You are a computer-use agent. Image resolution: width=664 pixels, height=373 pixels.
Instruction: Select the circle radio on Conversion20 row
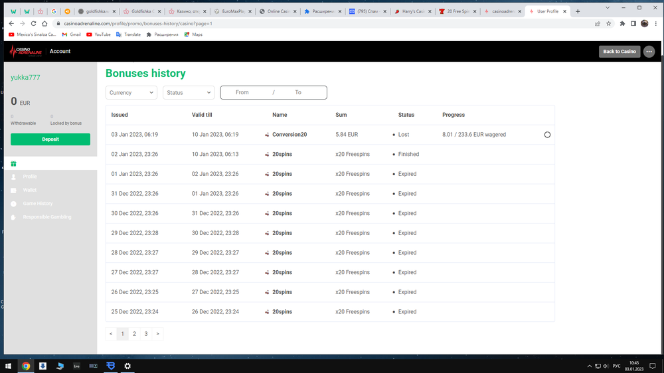point(547,135)
